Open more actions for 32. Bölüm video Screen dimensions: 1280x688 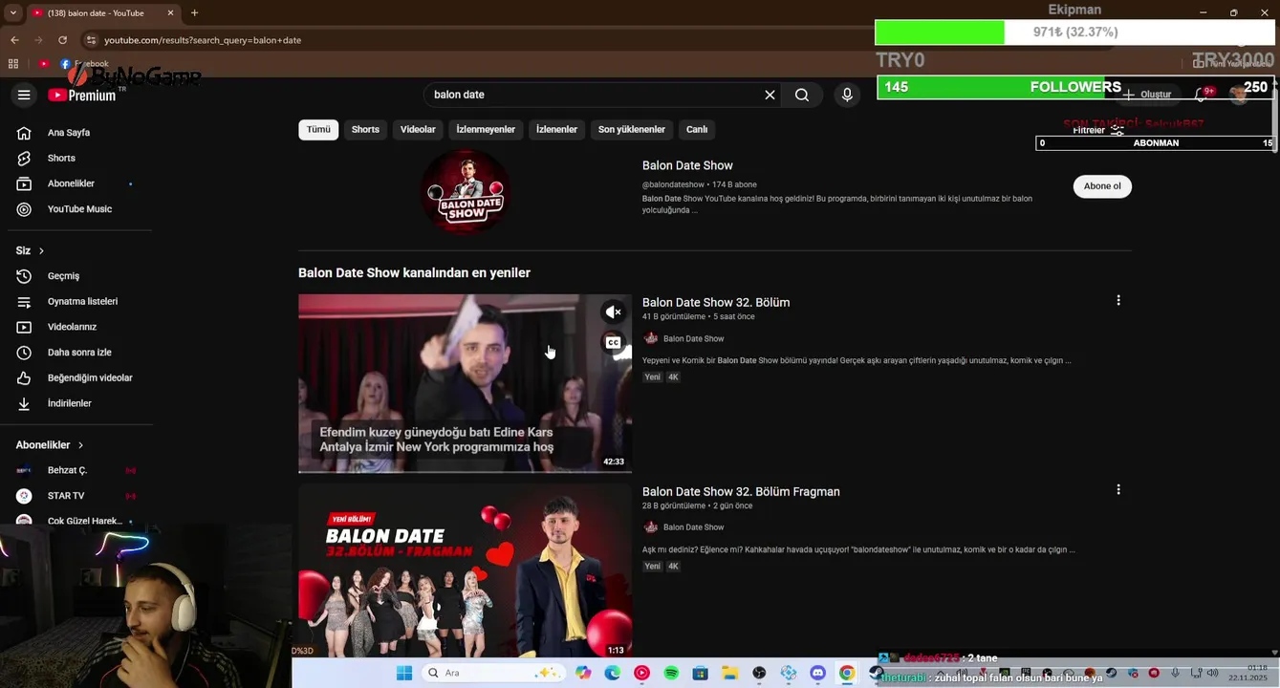[x=1118, y=300]
